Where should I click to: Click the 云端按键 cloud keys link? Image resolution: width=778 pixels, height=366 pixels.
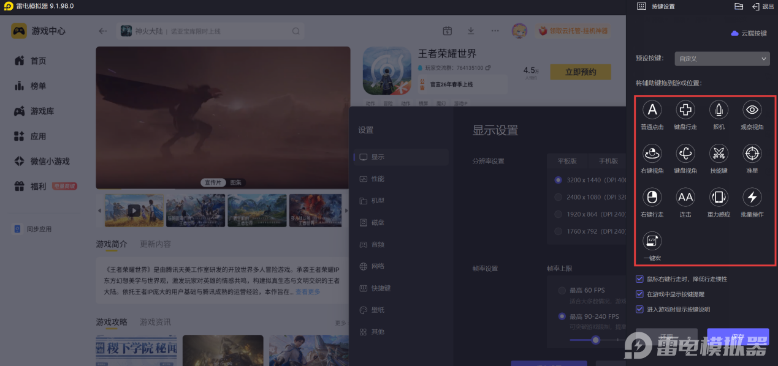click(749, 33)
